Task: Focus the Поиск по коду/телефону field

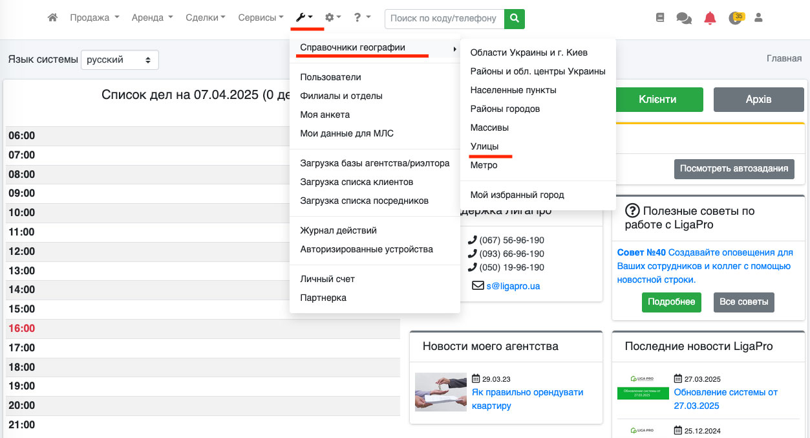Action: tap(444, 19)
